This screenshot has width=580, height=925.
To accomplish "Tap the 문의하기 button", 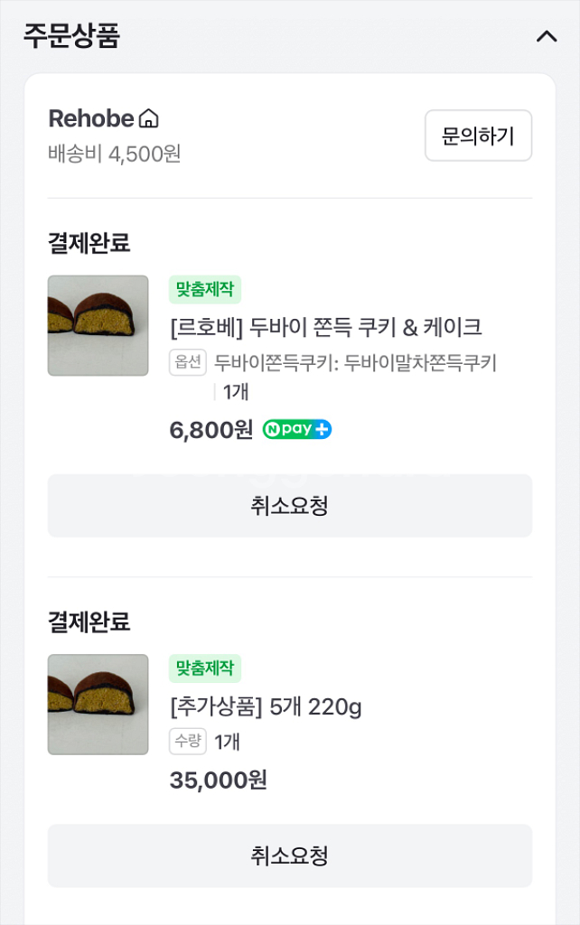I will [478, 135].
